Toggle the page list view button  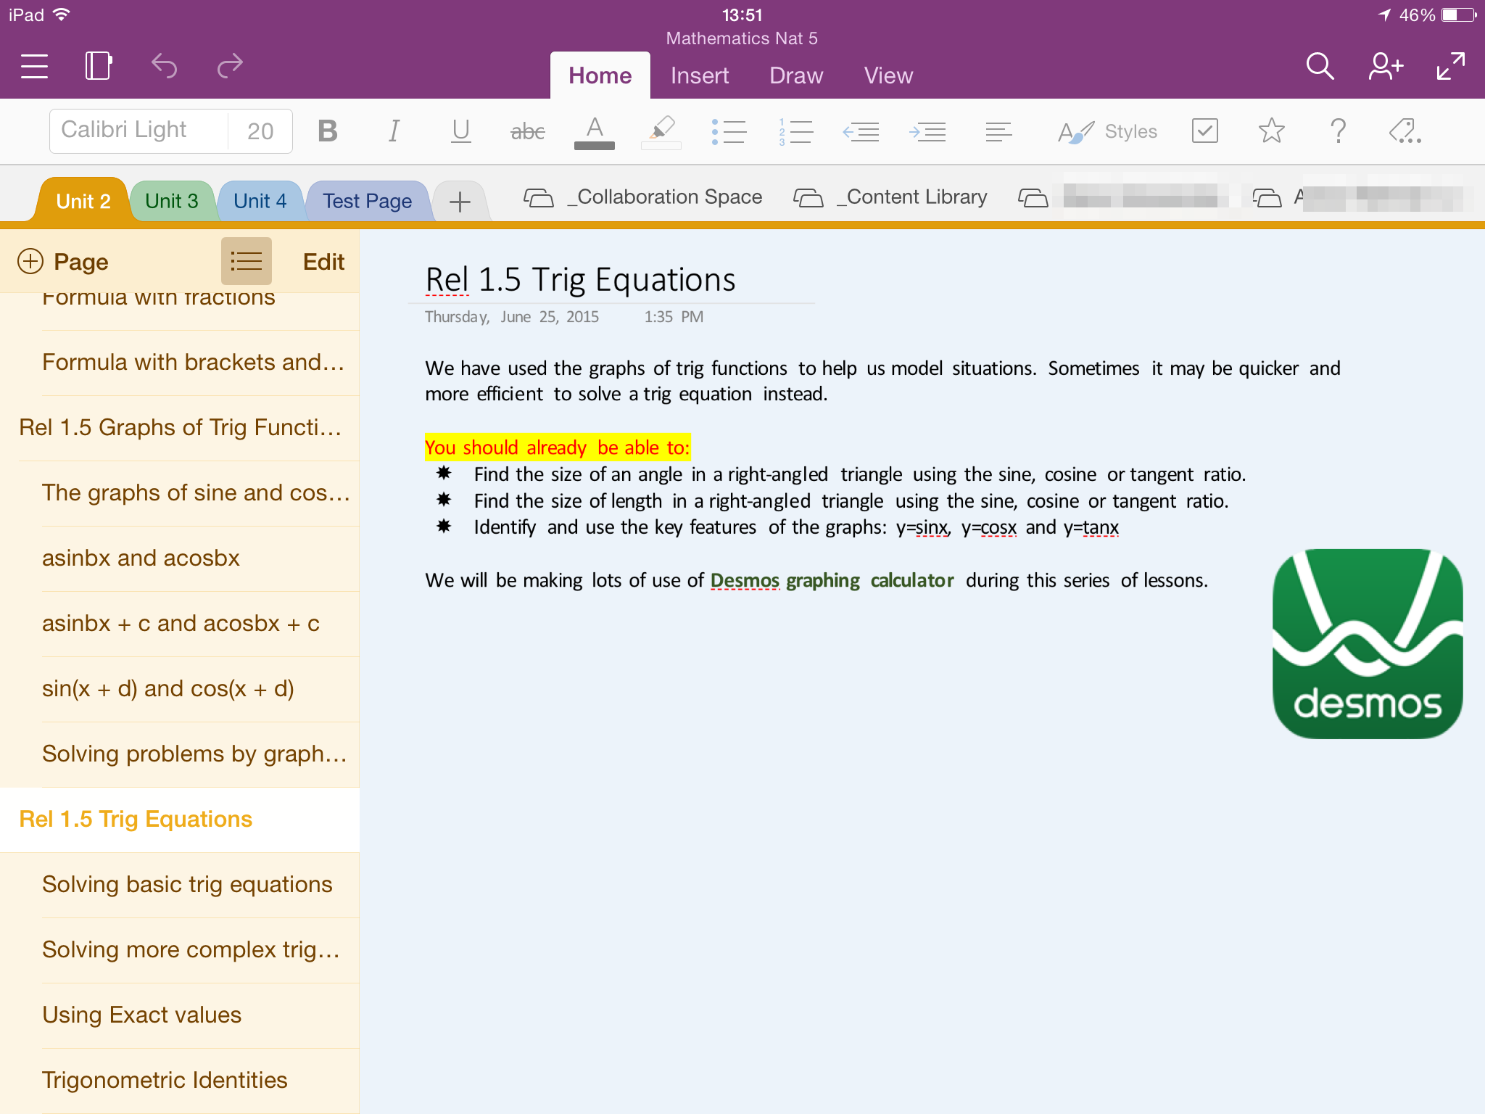(246, 261)
